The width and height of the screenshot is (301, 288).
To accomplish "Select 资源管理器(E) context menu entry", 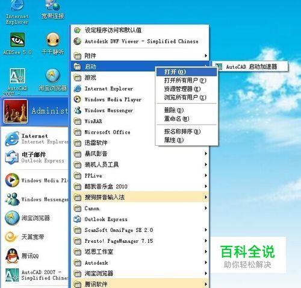I will (x=187, y=89).
